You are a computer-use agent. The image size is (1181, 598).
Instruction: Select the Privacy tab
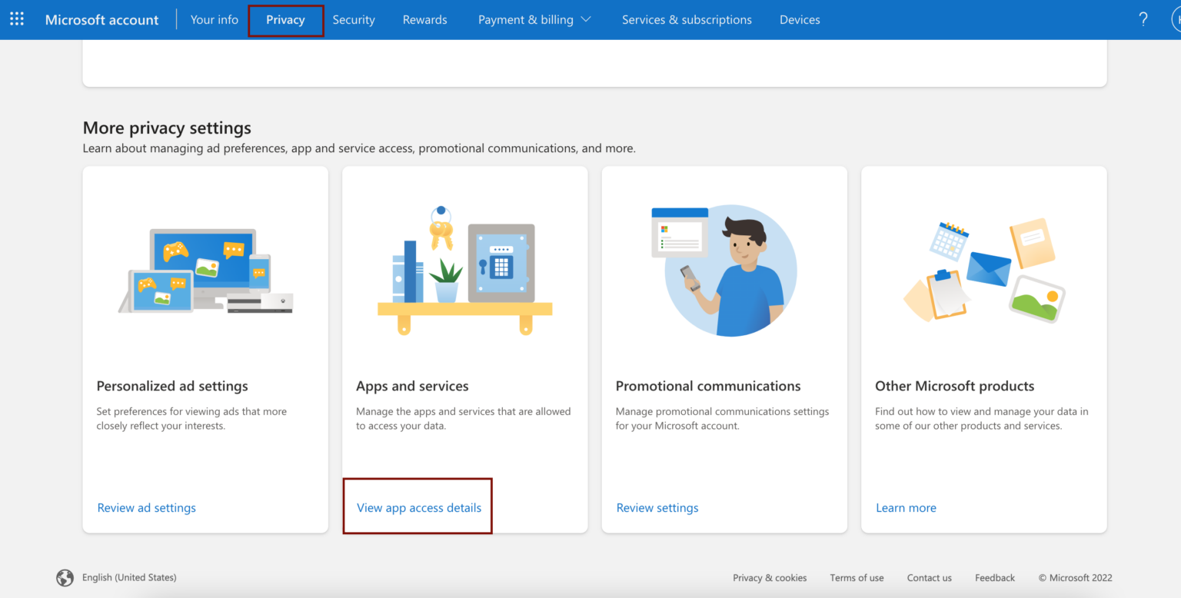(285, 20)
